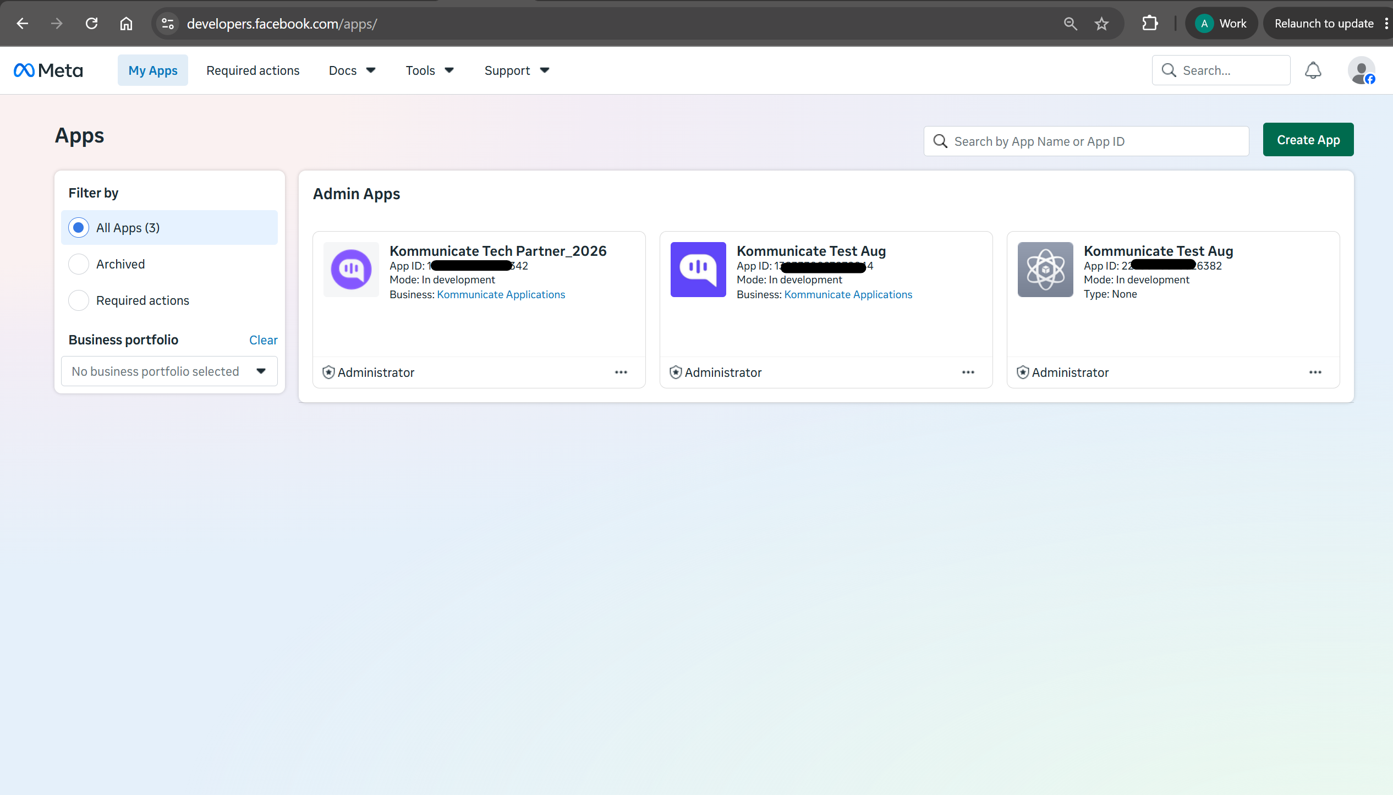
Task: Expand the Tools menu
Action: pyautogui.click(x=430, y=70)
